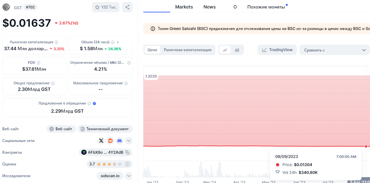Open the Discord social link
Screen dimensions: 370x183
pyautogui.click(x=120, y=141)
